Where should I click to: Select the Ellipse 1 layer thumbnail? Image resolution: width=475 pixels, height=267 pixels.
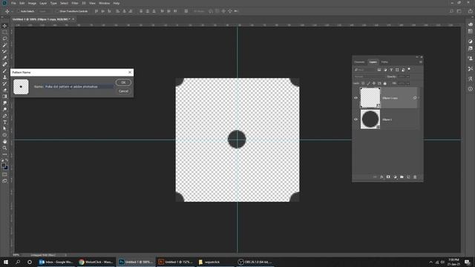(370, 119)
